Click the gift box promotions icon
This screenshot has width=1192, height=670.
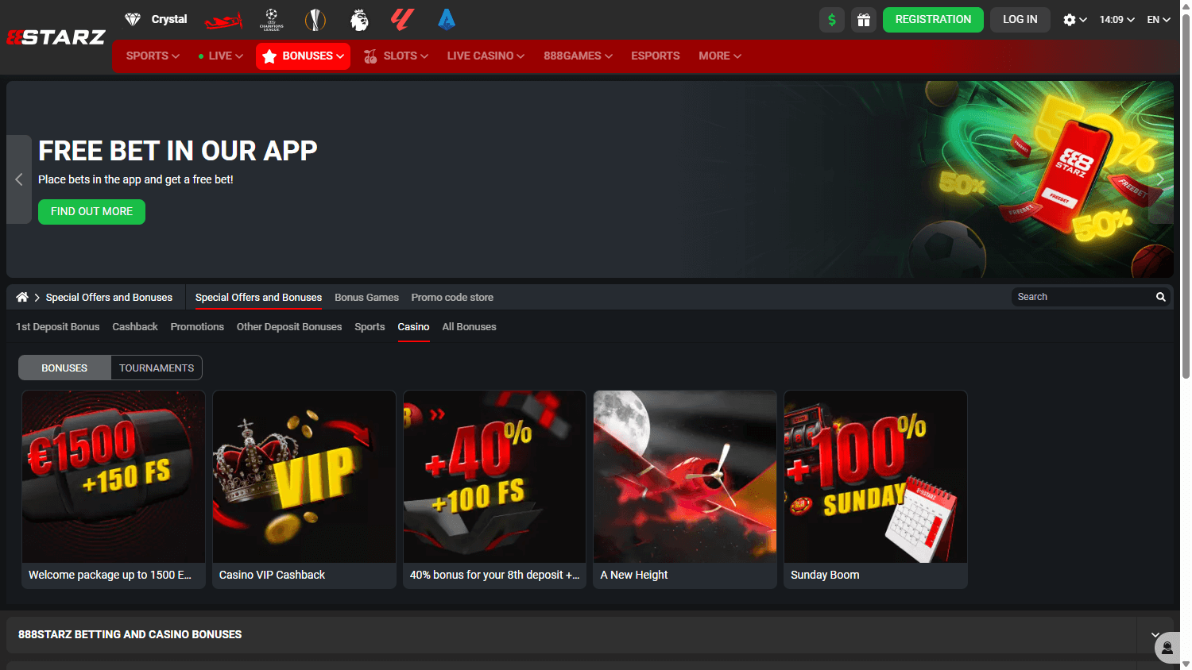click(x=864, y=19)
